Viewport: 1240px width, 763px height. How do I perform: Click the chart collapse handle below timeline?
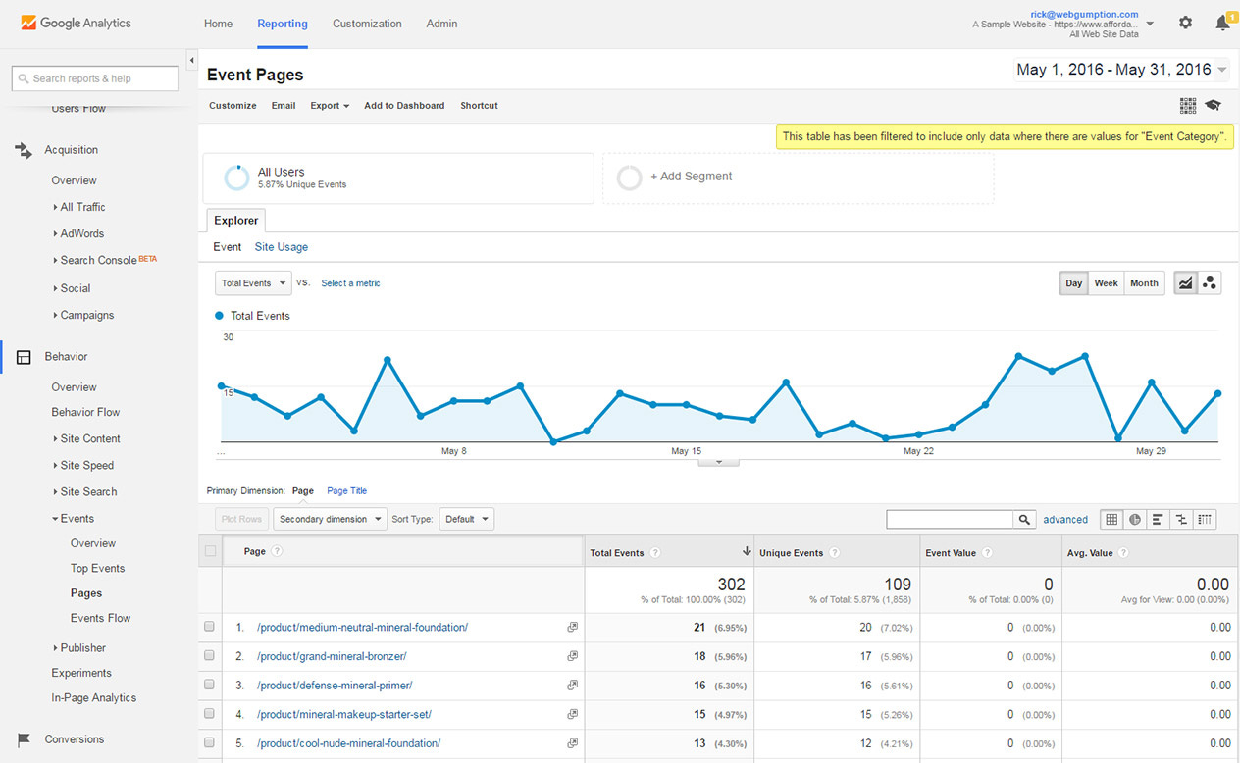coord(718,462)
